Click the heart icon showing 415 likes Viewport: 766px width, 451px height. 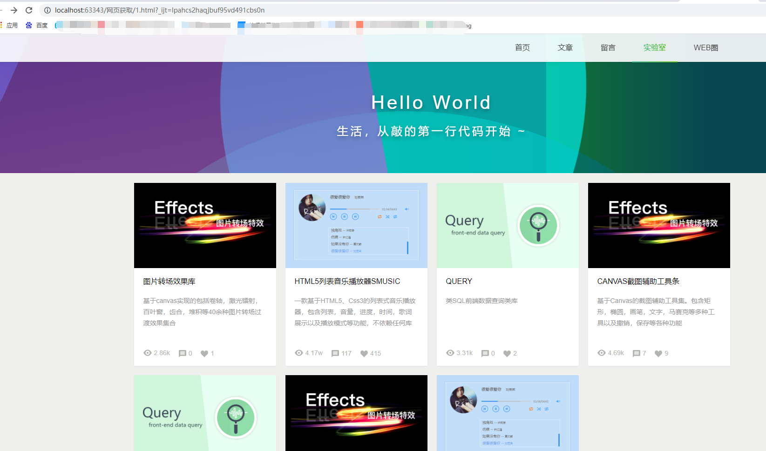[364, 354]
